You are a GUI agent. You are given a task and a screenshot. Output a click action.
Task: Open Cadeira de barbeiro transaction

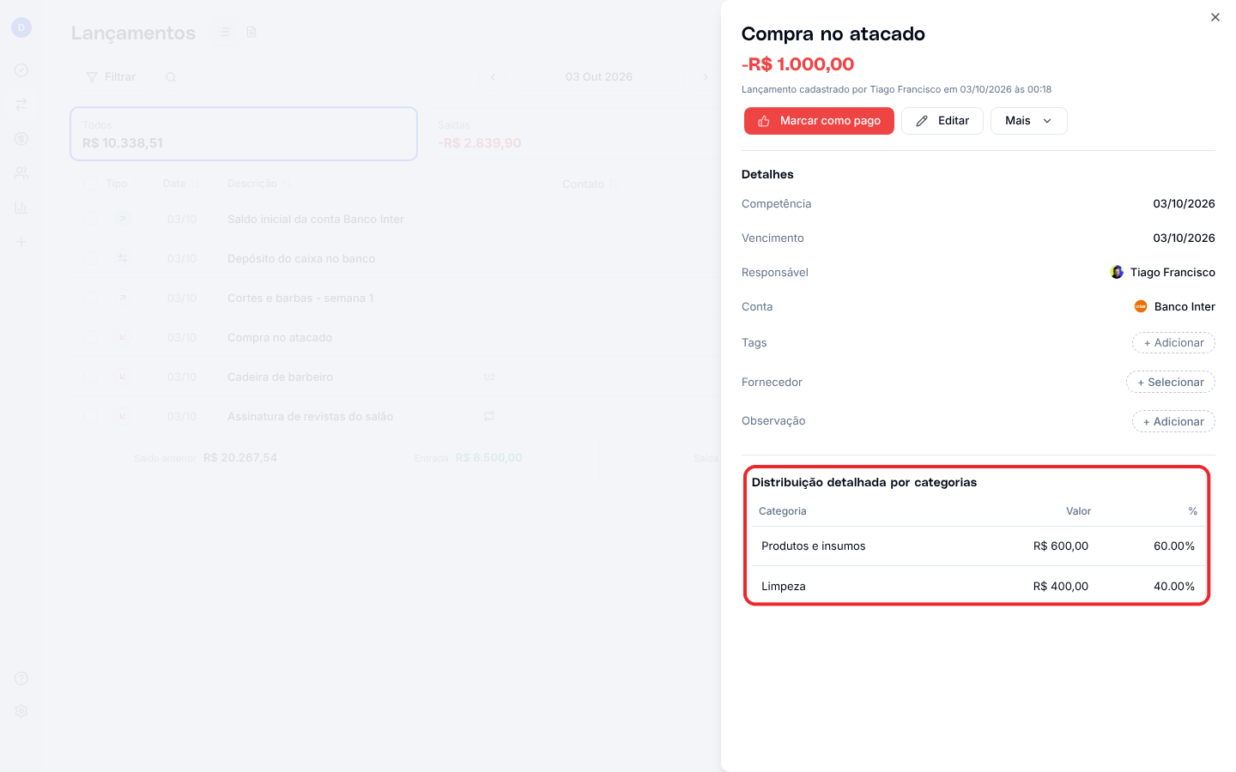point(280,377)
